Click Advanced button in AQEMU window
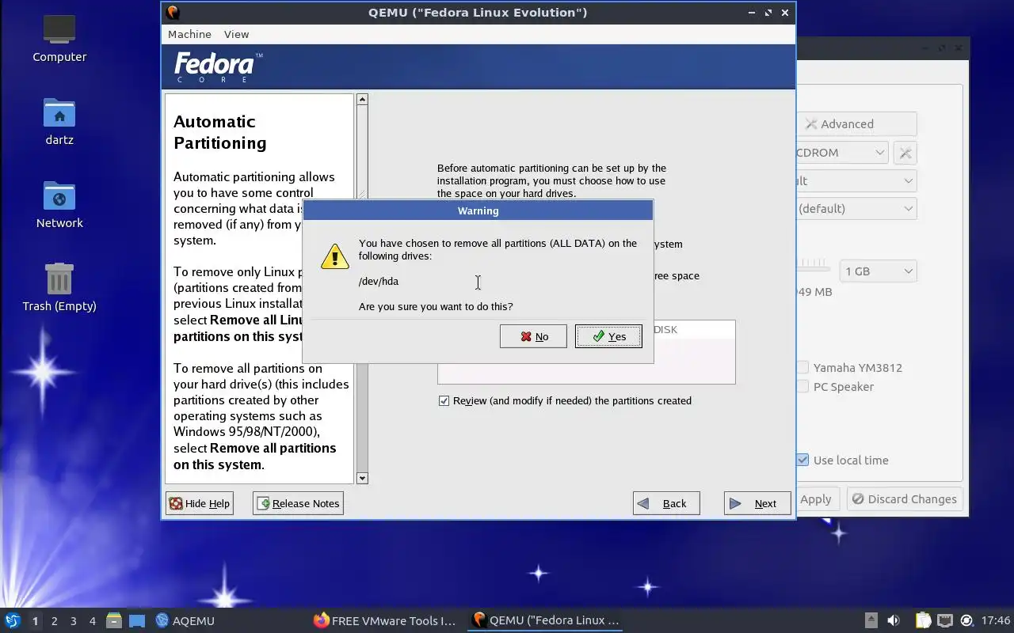 (x=857, y=124)
